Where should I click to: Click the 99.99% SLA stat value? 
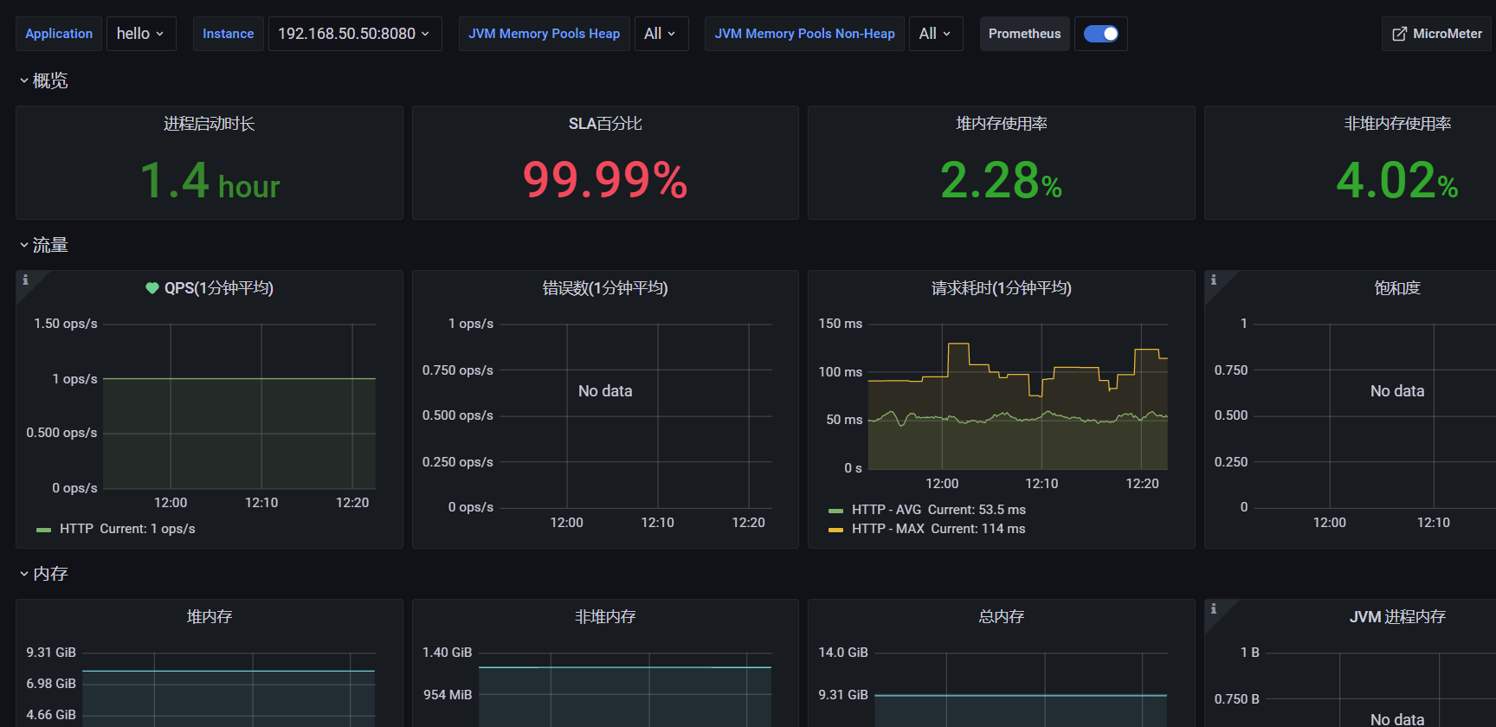point(604,180)
